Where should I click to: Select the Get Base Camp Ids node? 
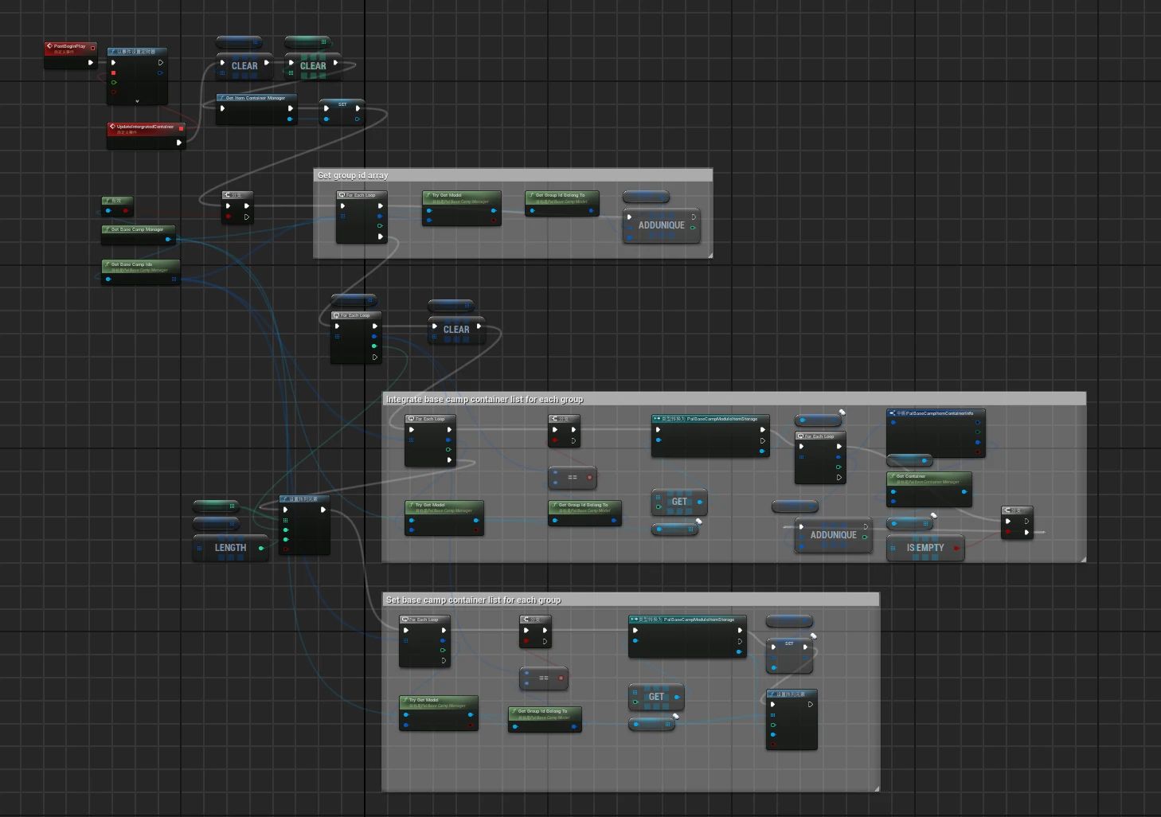140,267
